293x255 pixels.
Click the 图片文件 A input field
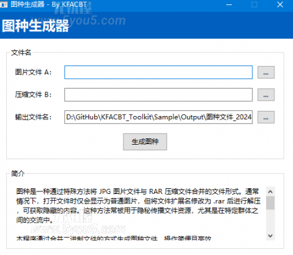click(158, 72)
